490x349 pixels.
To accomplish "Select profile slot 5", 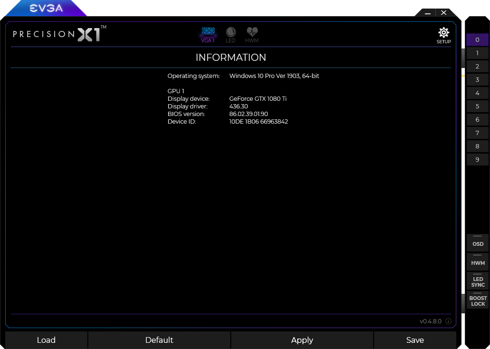I will tap(477, 107).
